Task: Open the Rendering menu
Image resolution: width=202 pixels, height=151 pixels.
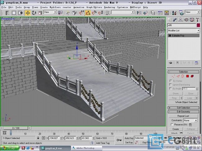Action: [x=109, y=7]
